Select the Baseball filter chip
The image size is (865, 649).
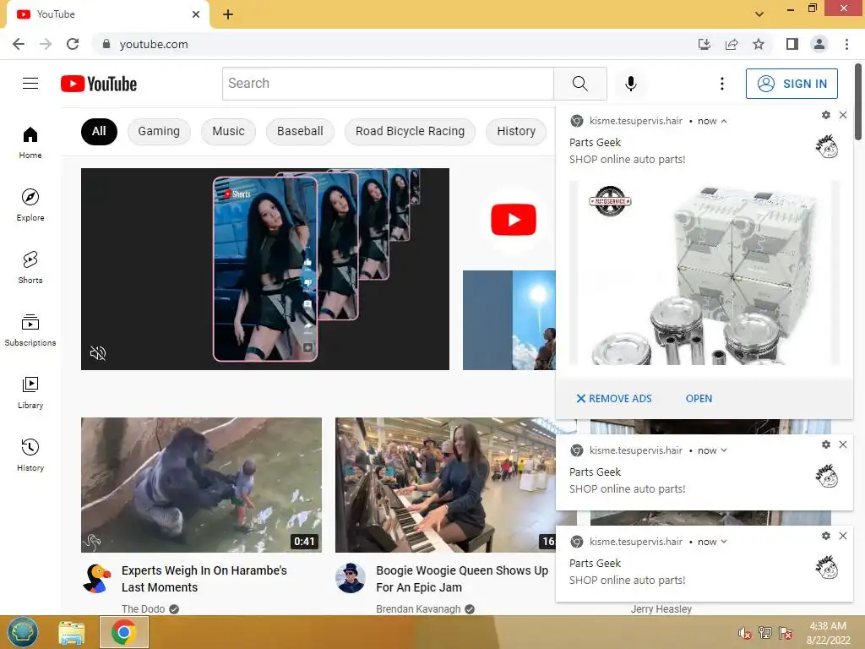(300, 131)
